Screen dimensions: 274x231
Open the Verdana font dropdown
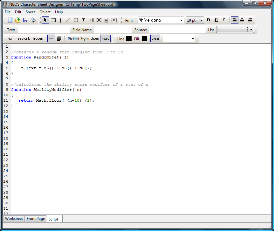coord(182,20)
